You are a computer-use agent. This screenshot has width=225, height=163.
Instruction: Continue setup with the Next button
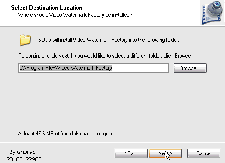pyautogui.click(x=165, y=153)
